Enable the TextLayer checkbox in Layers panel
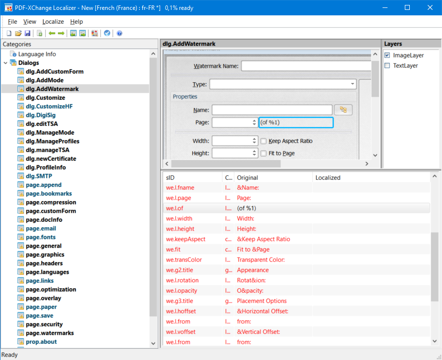This screenshot has height=360, width=442. point(387,64)
